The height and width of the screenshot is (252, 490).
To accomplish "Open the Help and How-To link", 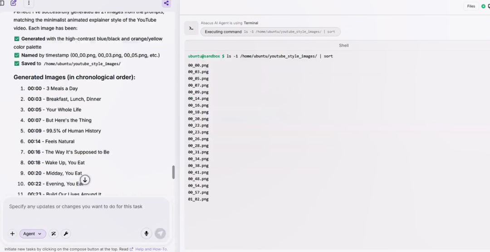I will 151,249.
